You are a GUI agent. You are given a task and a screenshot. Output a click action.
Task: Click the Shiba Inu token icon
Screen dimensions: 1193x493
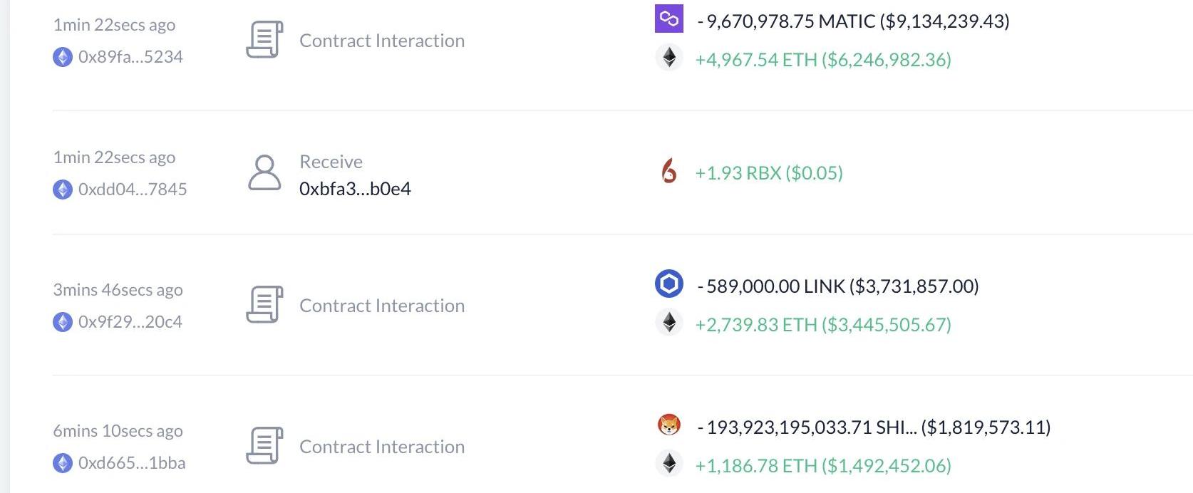point(668,425)
